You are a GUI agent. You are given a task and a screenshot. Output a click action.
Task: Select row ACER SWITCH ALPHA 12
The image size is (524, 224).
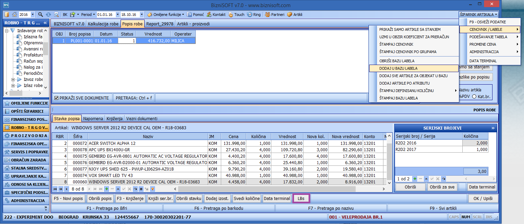point(219,143)
